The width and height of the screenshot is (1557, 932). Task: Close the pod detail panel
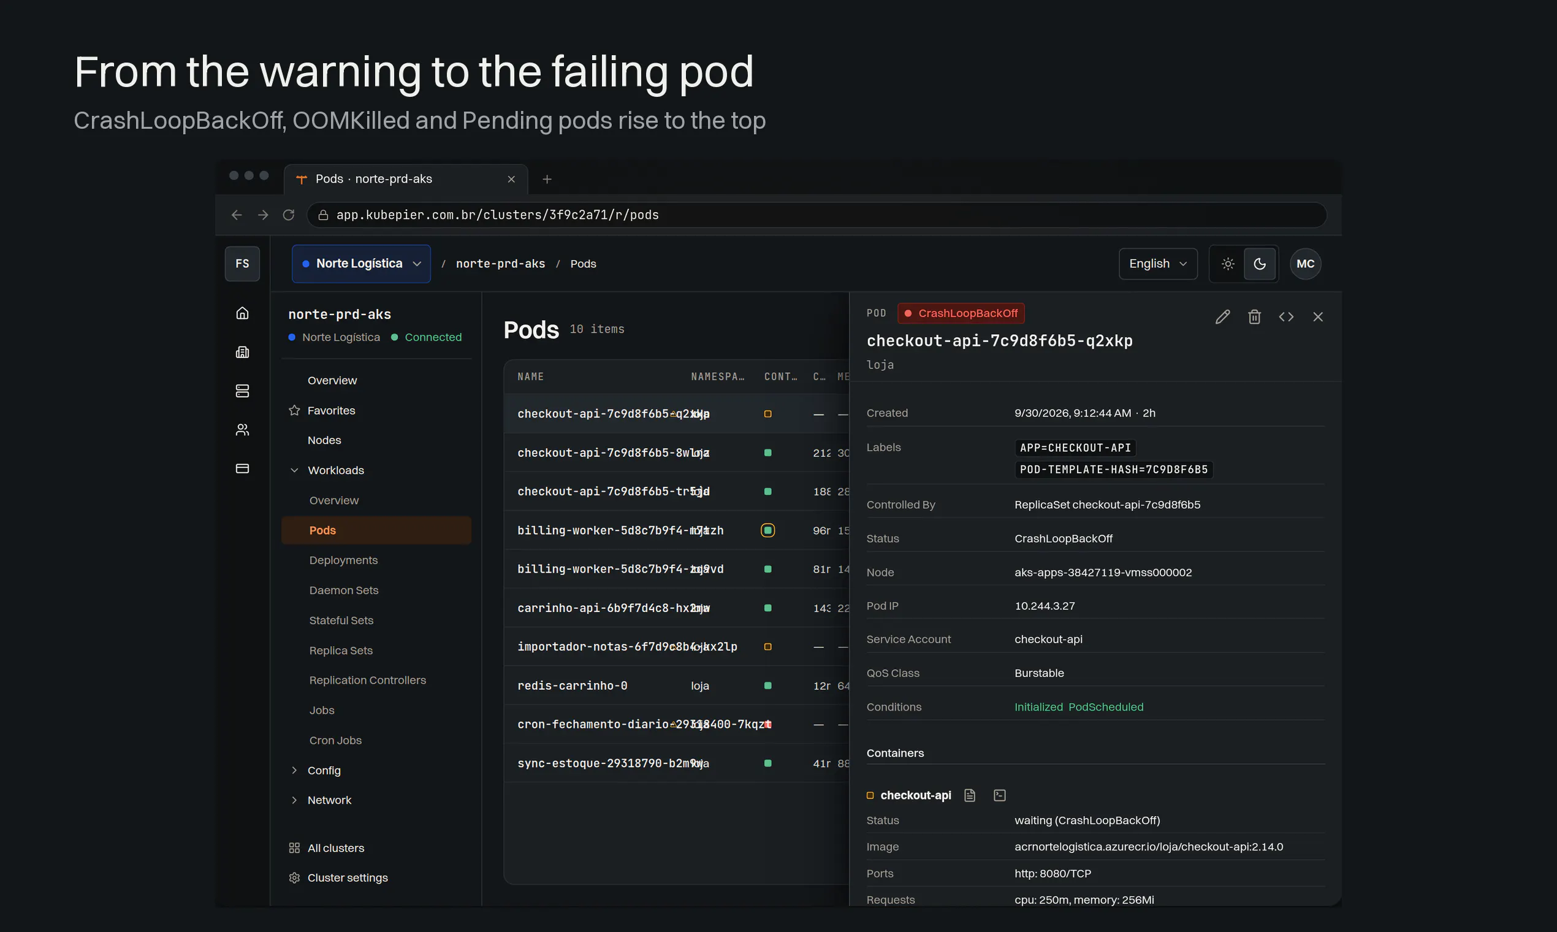(x=1318, y=316)
